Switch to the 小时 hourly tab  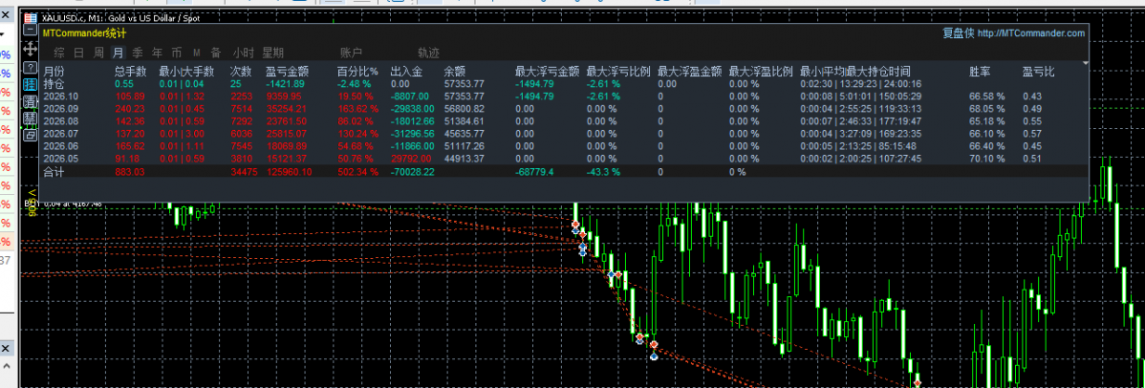[x=243, y=53]
